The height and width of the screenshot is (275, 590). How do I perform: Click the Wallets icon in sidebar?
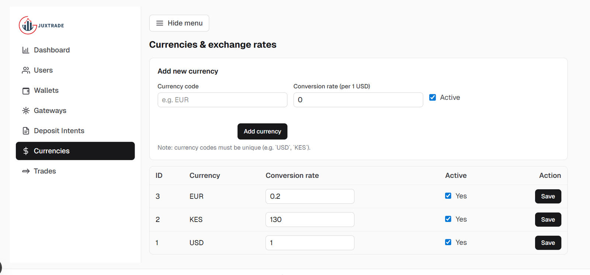click(x=26, y=91)
